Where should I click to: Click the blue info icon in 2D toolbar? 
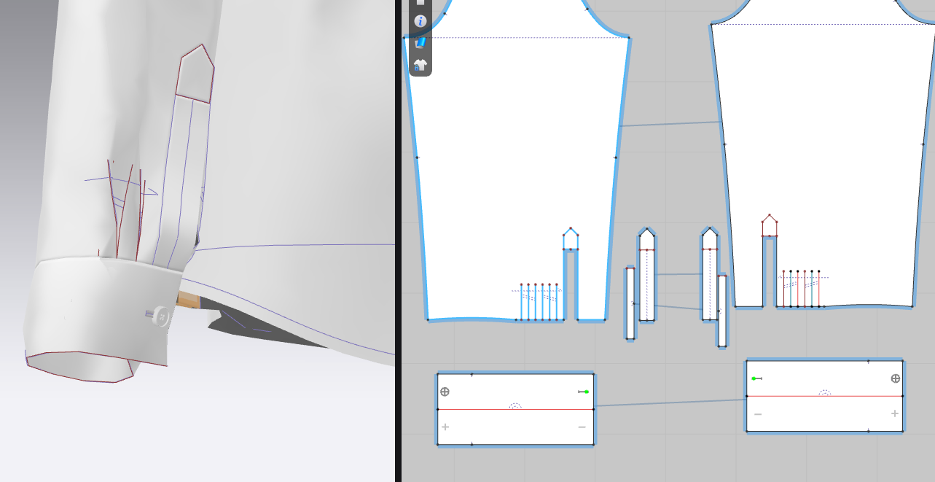[x=420, y=21]
